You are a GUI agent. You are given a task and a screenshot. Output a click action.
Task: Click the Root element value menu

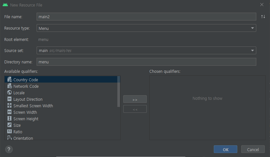[x=43, y=40]
